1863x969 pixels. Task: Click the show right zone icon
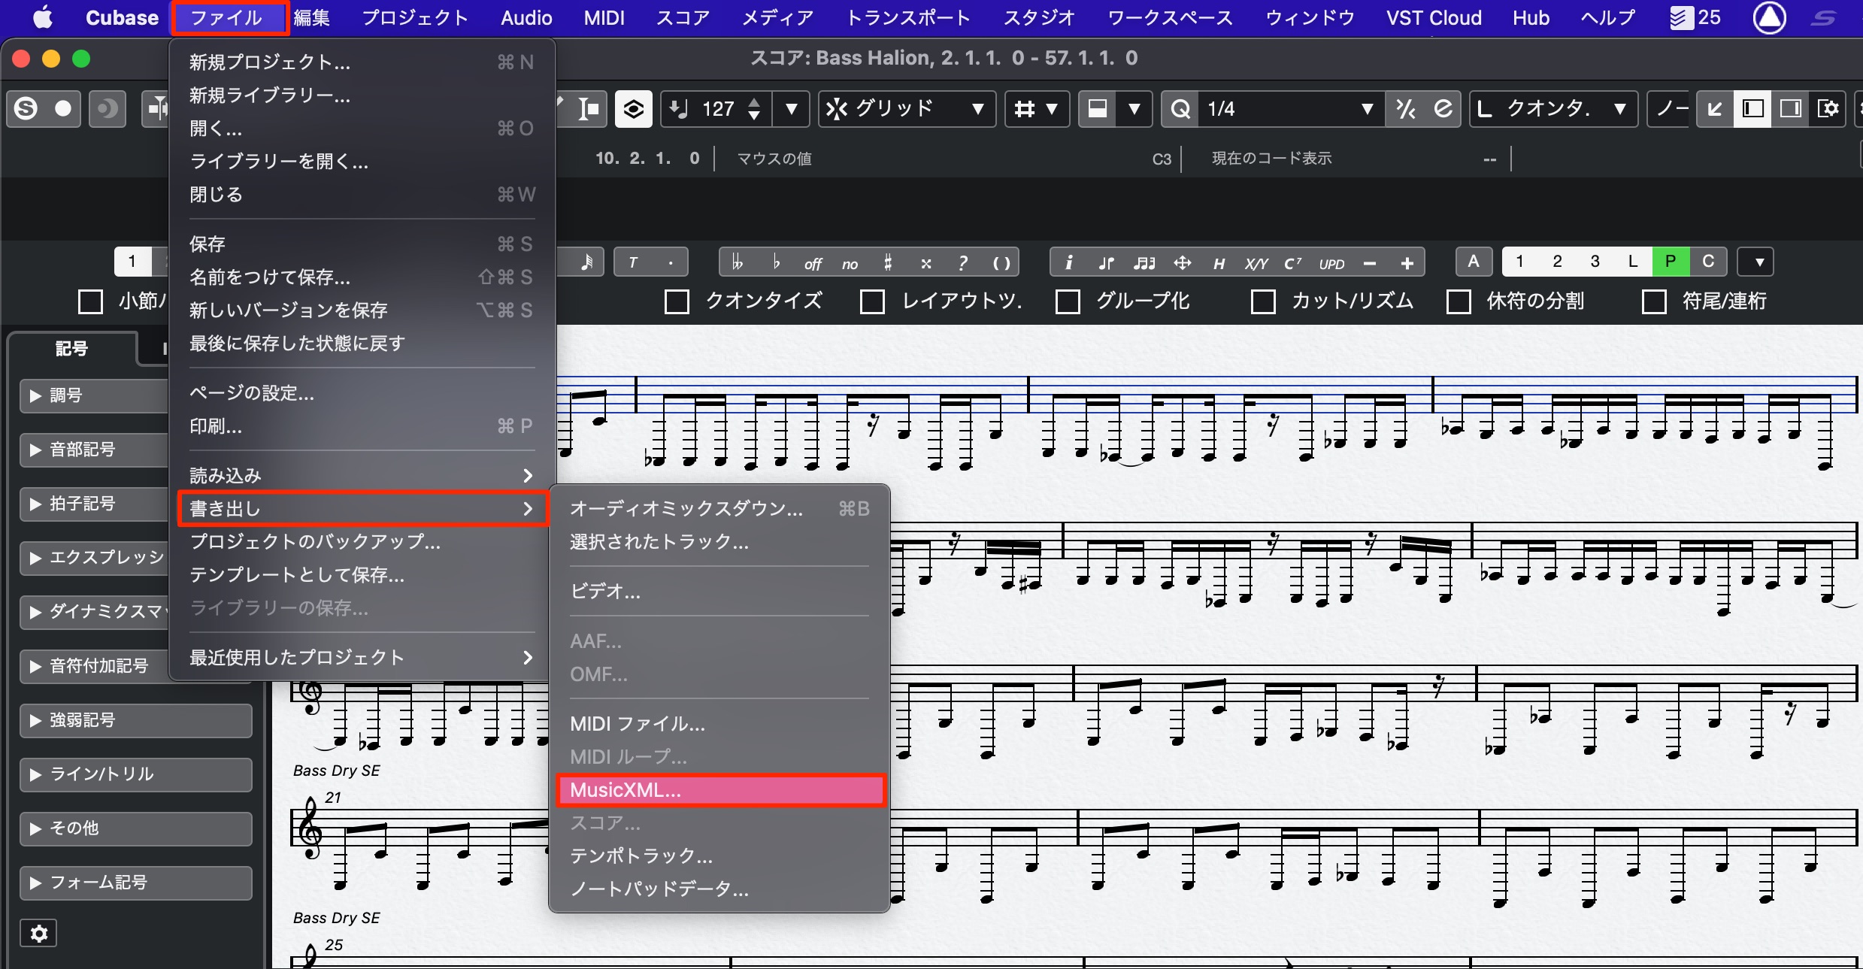[x=1790, y=110]
